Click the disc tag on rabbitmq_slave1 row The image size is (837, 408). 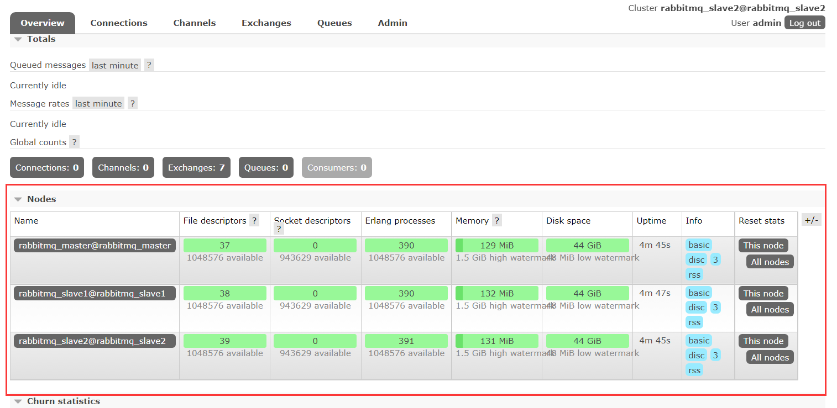[697, 307]
